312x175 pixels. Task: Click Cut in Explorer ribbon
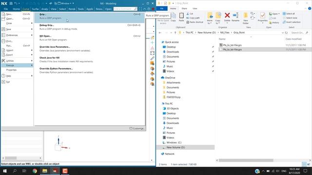[190, 14]
